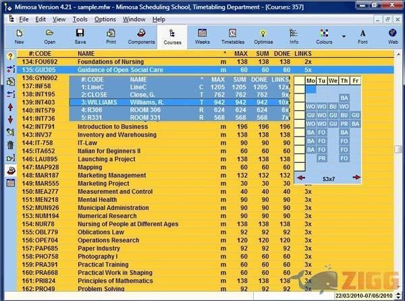Open the Tools menu
This screenshot has height=301, width=405.
click(x=80, y=19)
